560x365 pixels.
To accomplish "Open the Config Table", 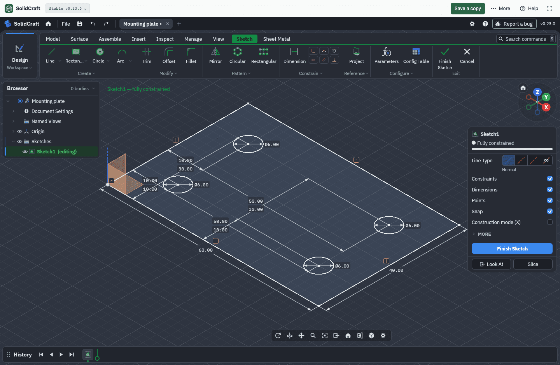I will (416, 55).
